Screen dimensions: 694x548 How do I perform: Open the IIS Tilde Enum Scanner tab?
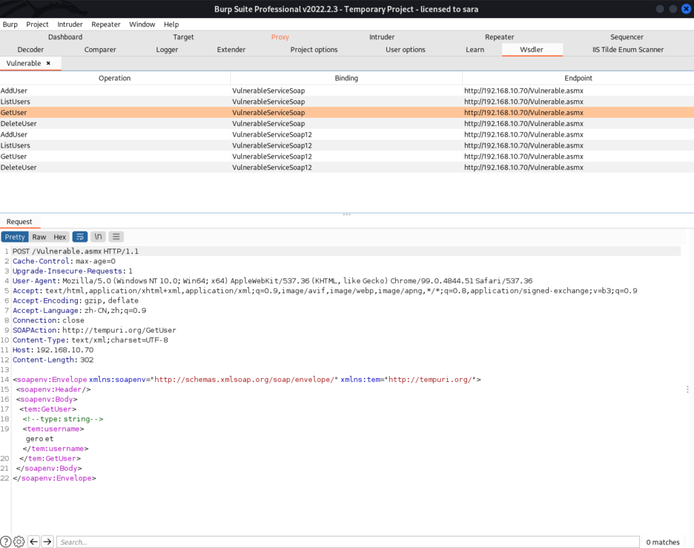point(628,49)
